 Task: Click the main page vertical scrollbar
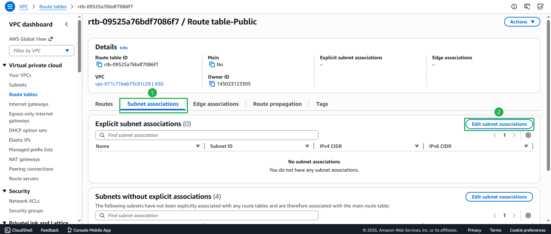548,95
